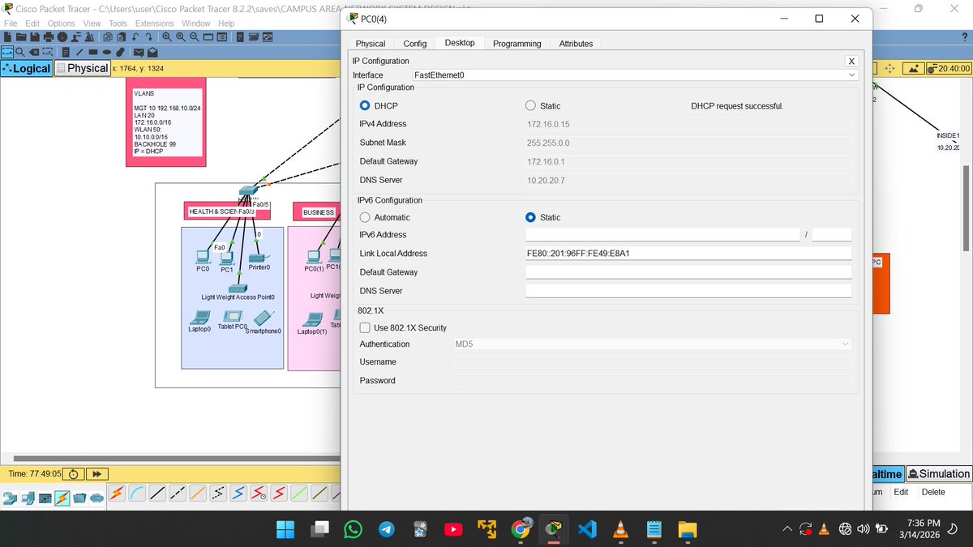The image size is (973, 547).
Task: Pick the Draw Ellipse tool
Action: click(x=107, y=52)
